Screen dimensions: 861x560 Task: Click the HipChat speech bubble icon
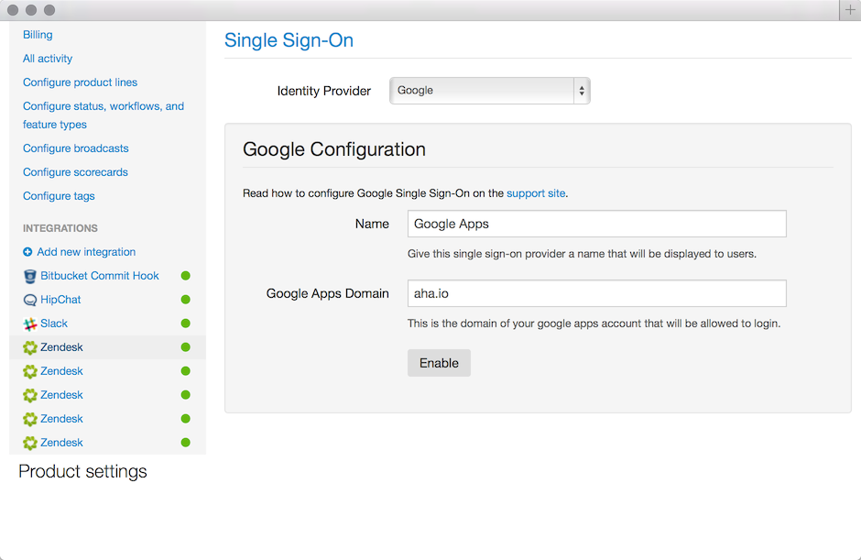(x=30, y=300)
